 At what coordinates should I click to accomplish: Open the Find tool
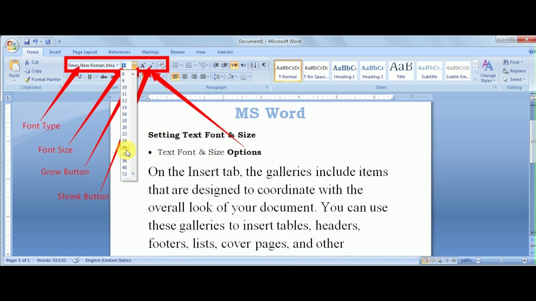(513, 62)
